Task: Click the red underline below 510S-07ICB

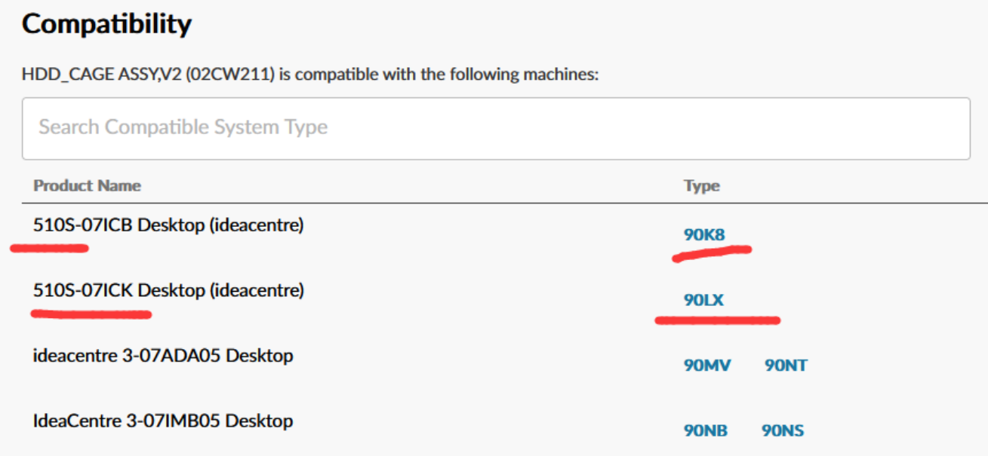Action: click(49, 248)
